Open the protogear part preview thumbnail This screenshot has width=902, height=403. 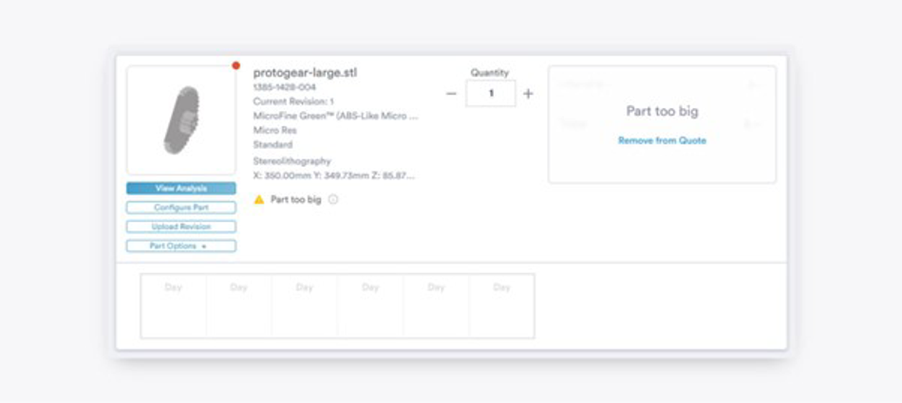coord(181,120)
